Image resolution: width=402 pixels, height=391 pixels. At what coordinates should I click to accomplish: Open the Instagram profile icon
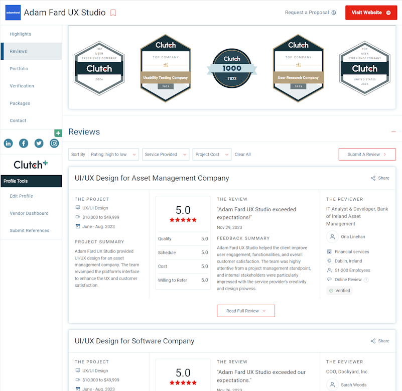[54, 144]
